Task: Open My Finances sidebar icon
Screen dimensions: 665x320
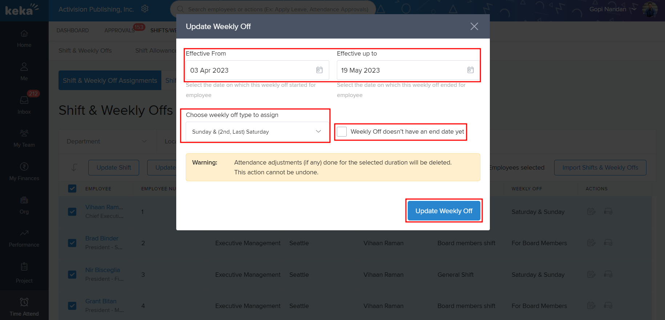Action: point(24,171)
